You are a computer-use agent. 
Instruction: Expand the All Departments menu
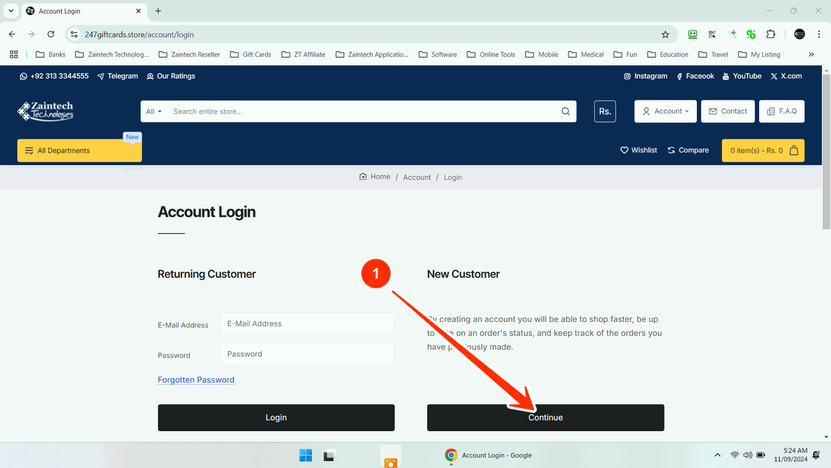[x=80, y=150]
